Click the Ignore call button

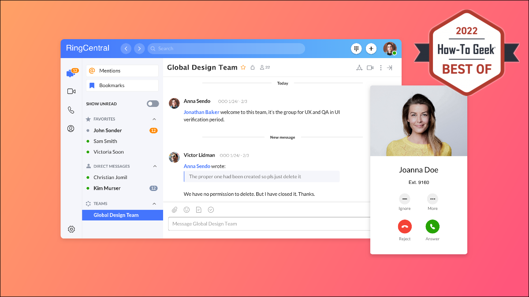coord(404,198)
